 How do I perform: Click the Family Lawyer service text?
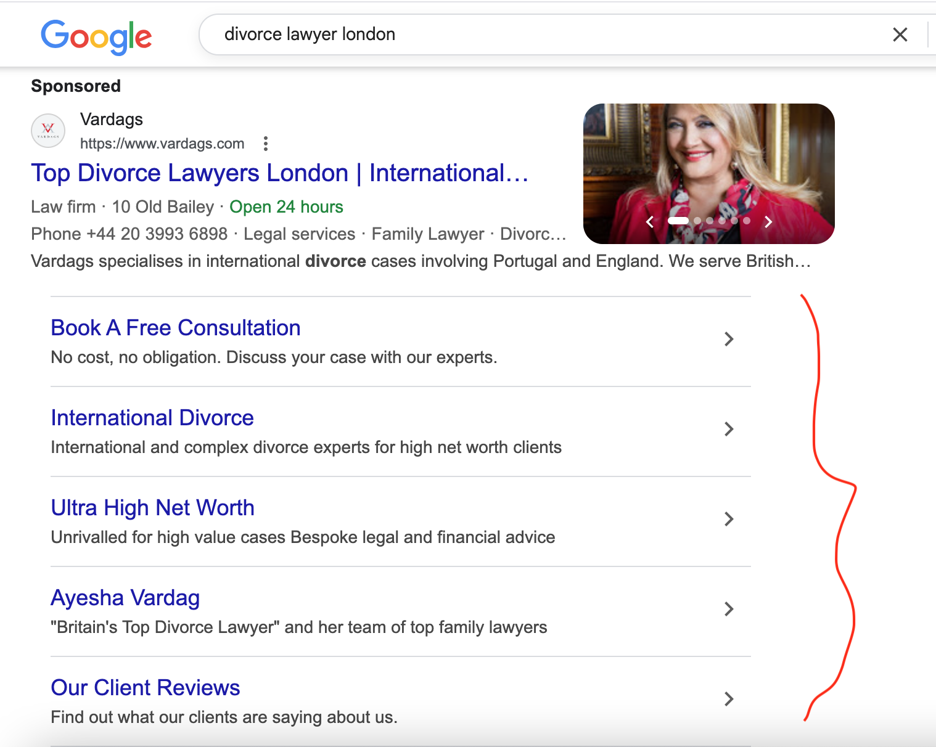tap(428, 234)
